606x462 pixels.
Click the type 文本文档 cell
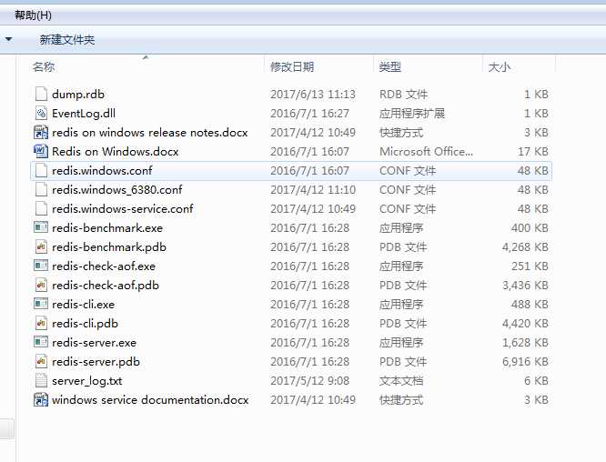401,381
